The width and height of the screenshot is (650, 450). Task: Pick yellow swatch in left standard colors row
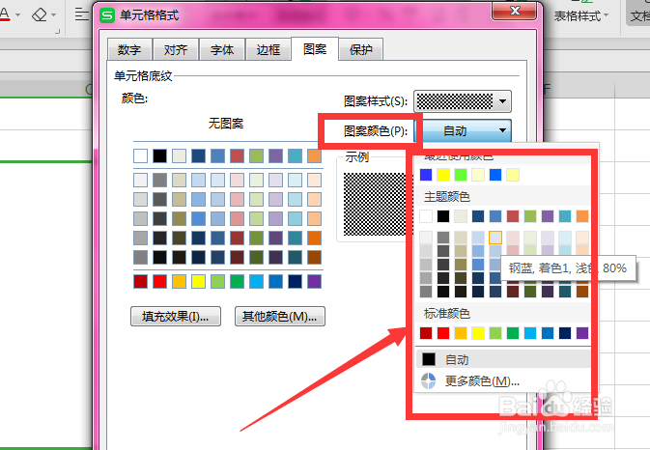tap(199, 281)
